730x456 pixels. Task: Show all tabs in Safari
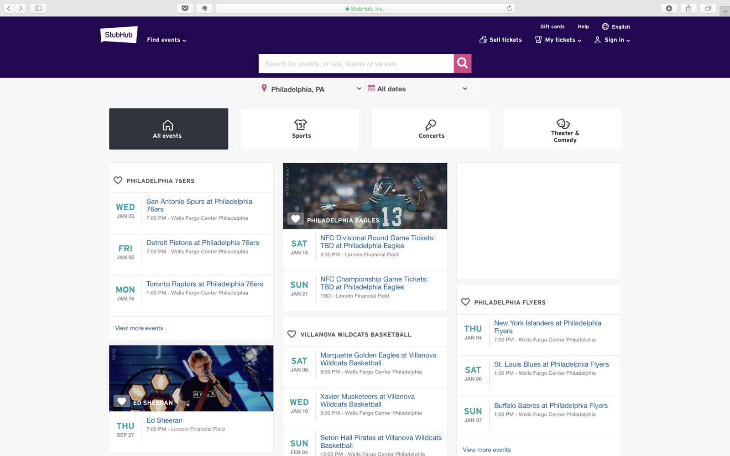click(x=708, y=8)
